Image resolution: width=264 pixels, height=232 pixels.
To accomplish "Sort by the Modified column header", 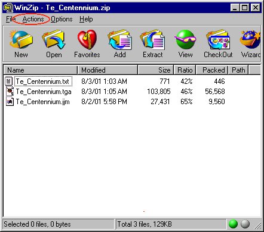I will [x=108, y=70].
